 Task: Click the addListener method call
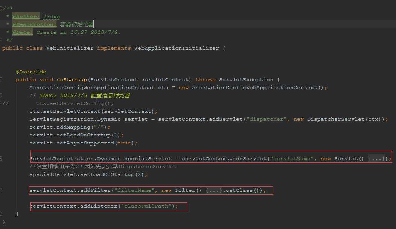[x=99, y=206]
